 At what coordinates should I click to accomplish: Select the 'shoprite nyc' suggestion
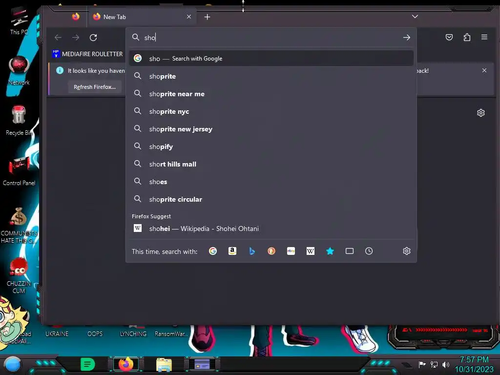point(271,111)
